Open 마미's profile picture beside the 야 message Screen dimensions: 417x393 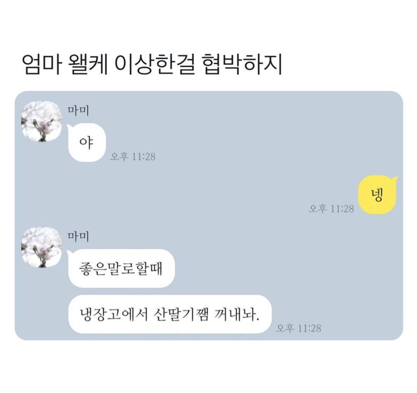pyautogui.click(x=42, y=121)
